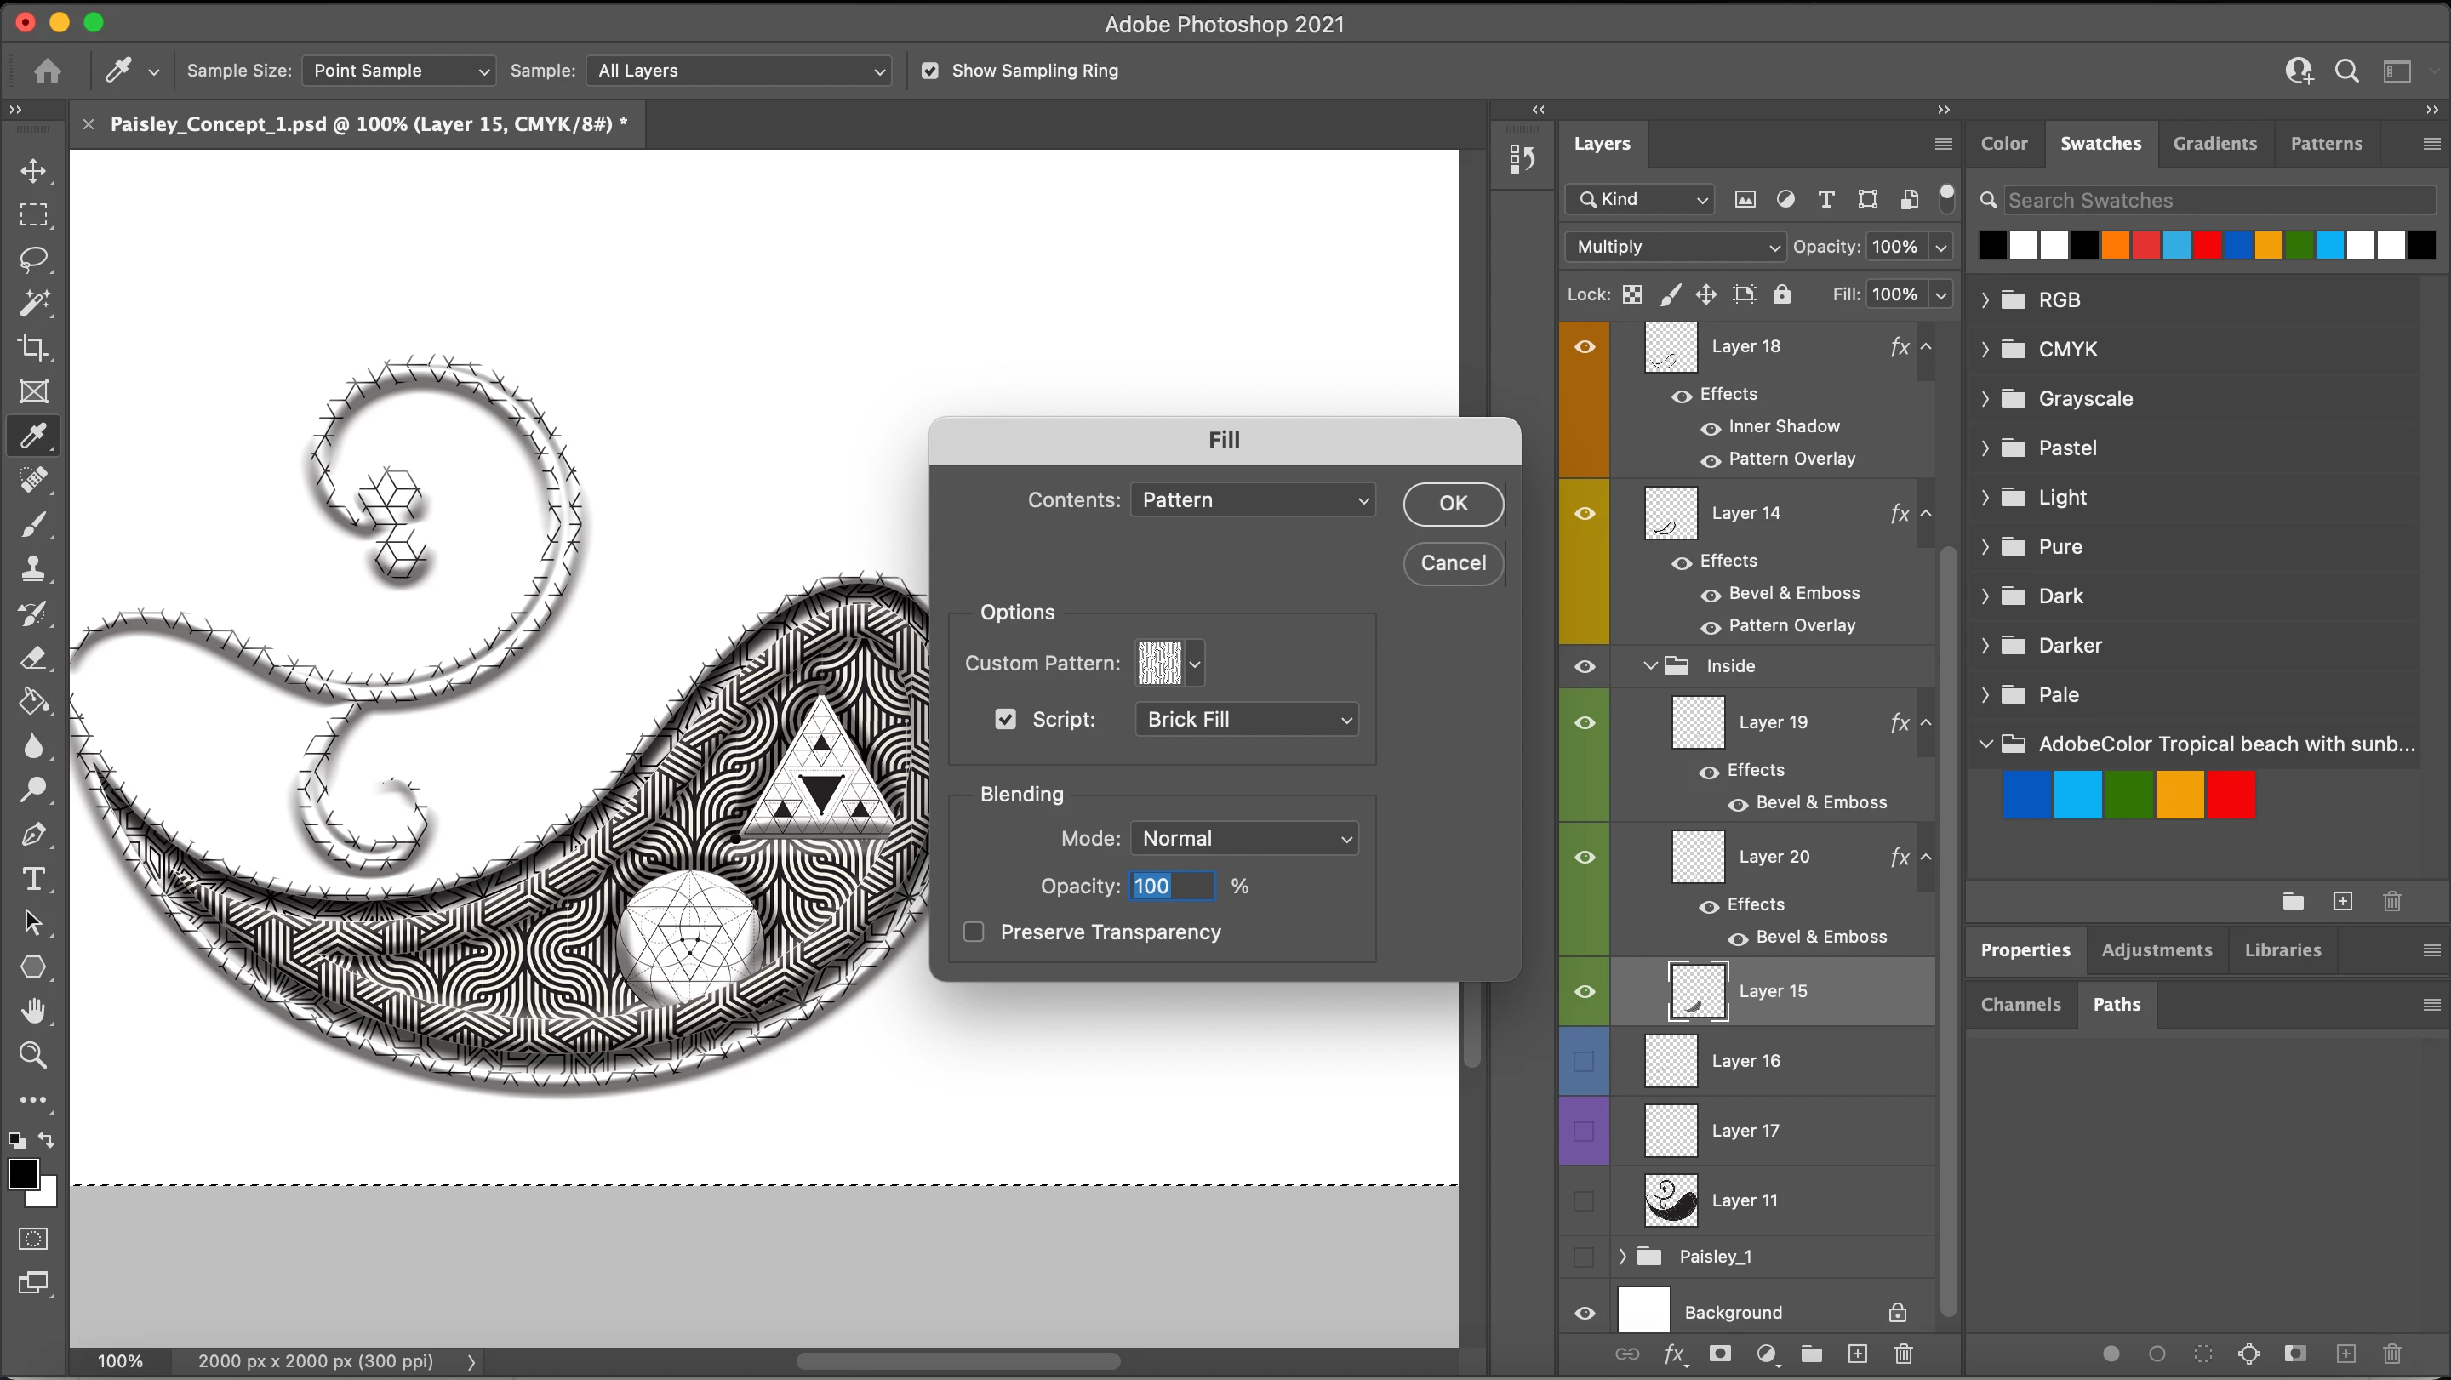Hide the Layer 14 visibility eye
2451x1380 pixels.
[1584, 514]
